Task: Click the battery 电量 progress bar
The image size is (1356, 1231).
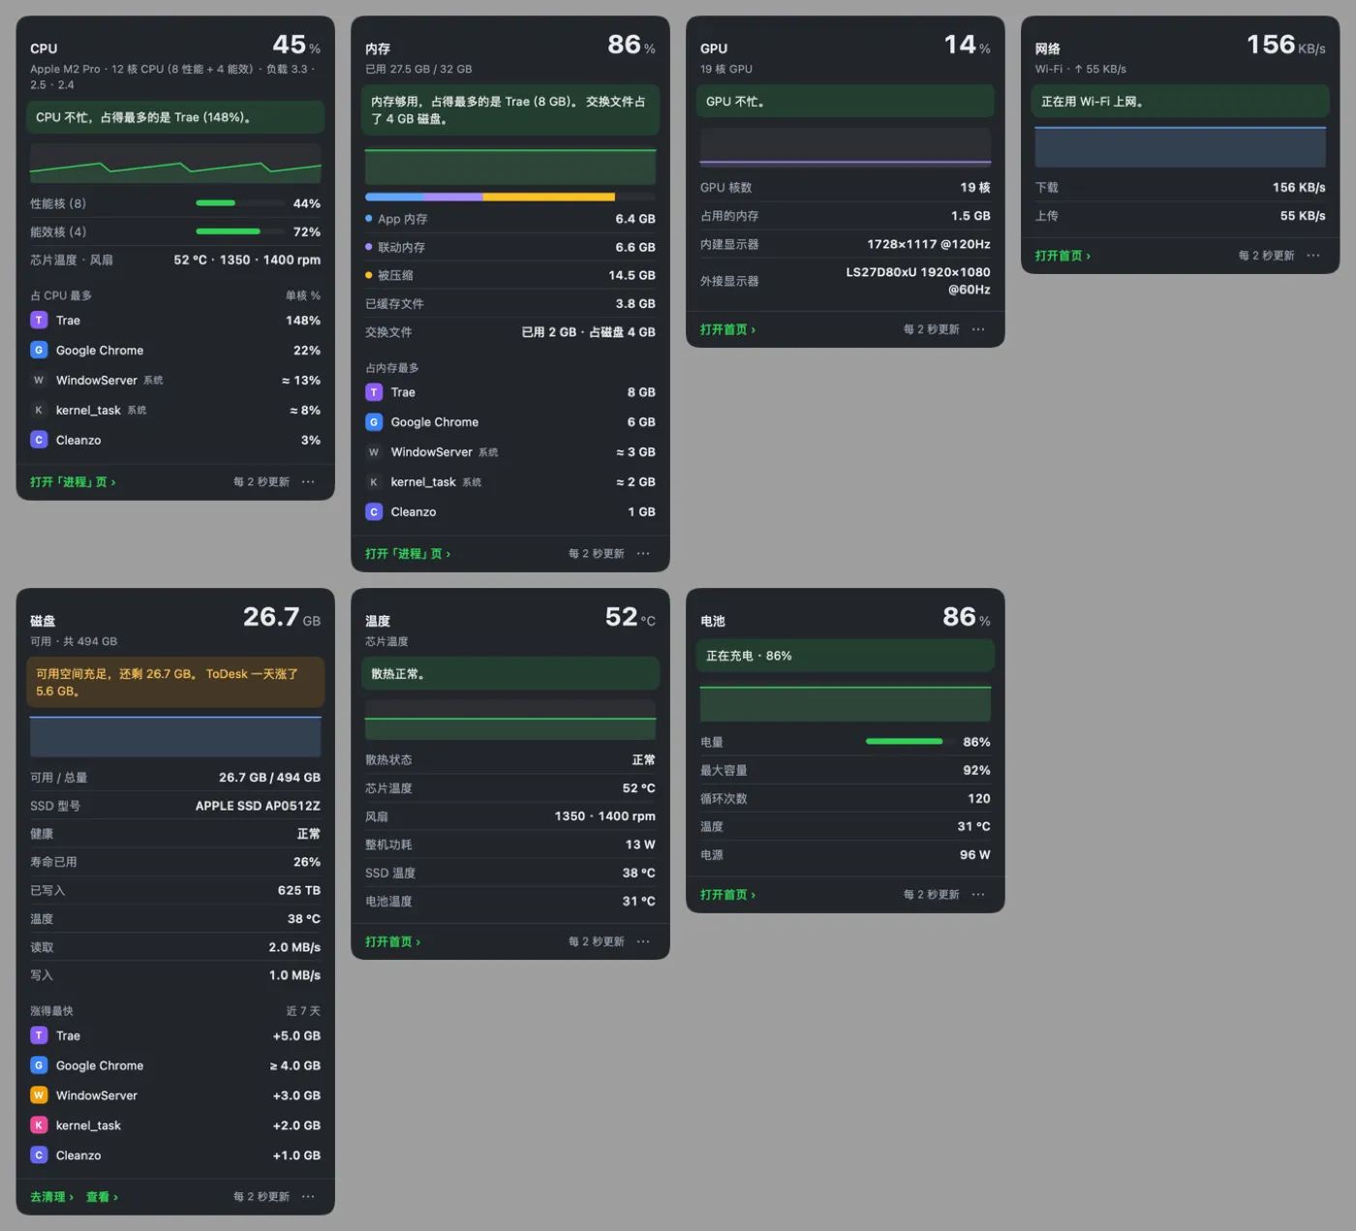Action: click(x=909, y=742)
